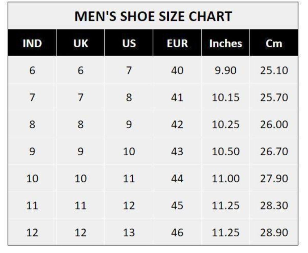Select the IND column header
The height and width of the screenshot is (253, 308).
pyautogui.click(x=32, y=43)
